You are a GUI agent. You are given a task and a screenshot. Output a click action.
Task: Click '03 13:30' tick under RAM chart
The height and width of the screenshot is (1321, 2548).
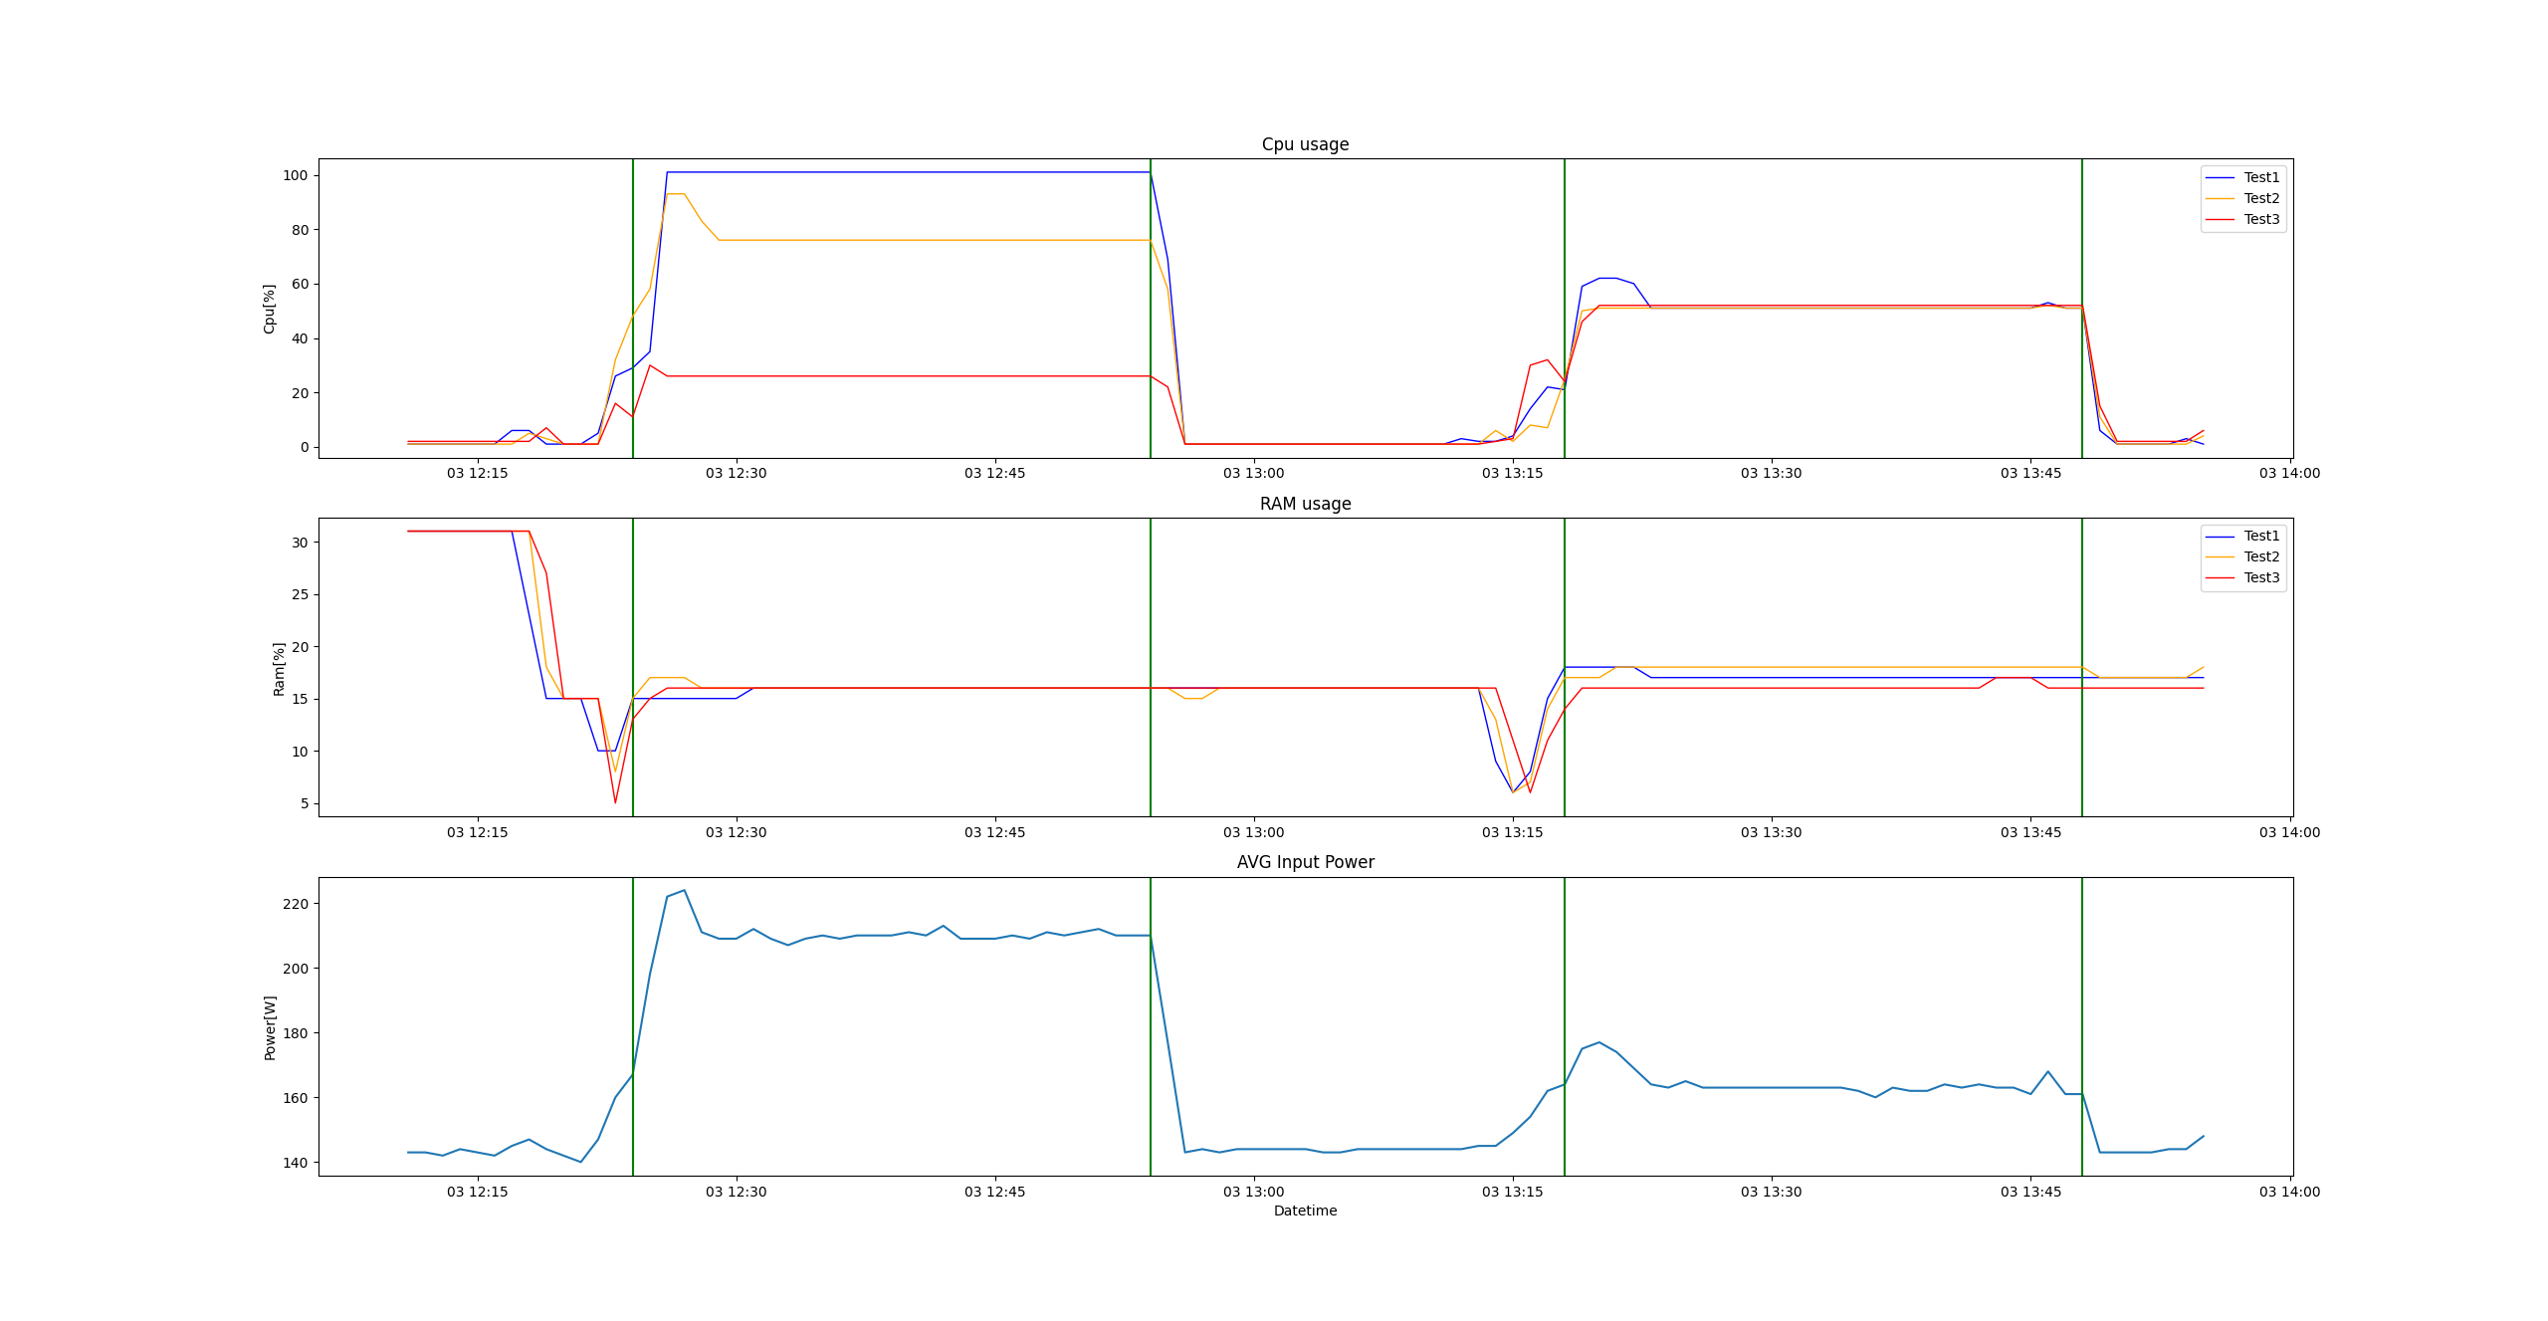[x=1772, y=832]
